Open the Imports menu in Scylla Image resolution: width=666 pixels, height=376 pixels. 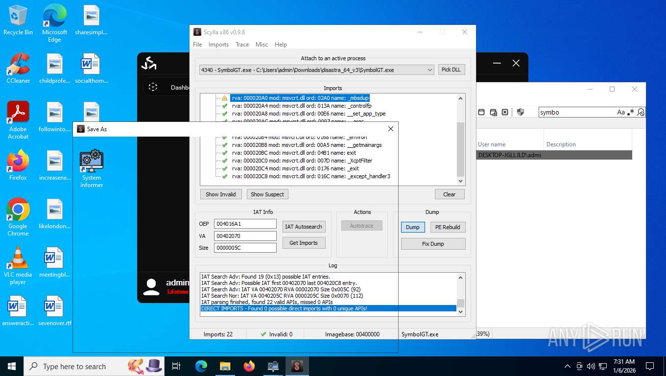click(218, 45)
